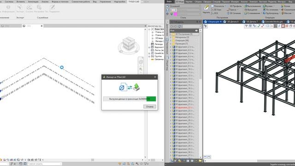Close the Импорт из TFlexCAD dialog

[x=155, y=77]
